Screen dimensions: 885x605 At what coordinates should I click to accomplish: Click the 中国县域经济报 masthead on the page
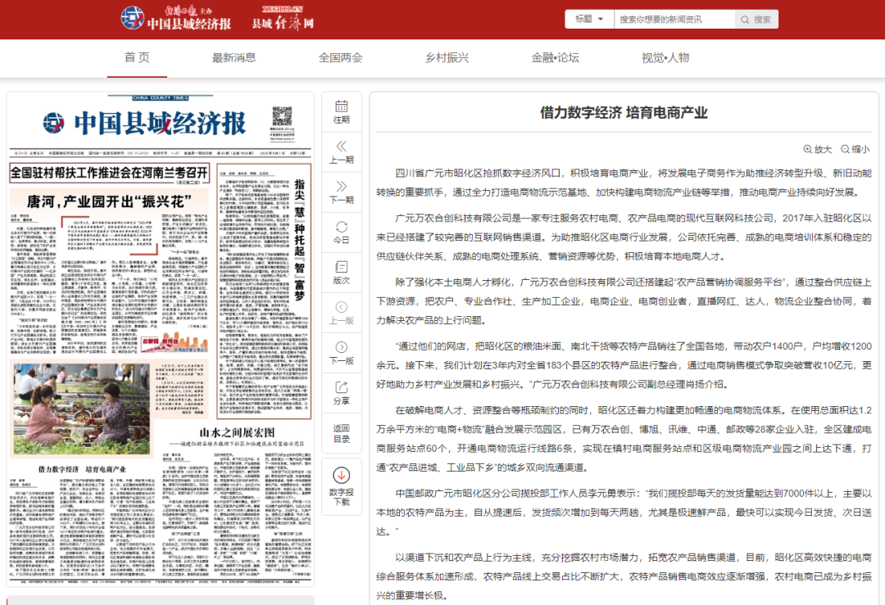(x=144, y=123)
